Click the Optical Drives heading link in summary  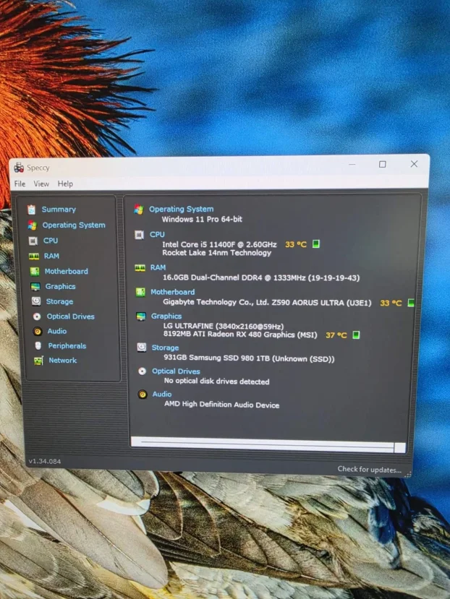click(176, 371)
